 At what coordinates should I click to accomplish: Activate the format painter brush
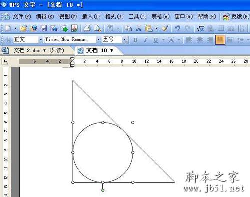165,28
